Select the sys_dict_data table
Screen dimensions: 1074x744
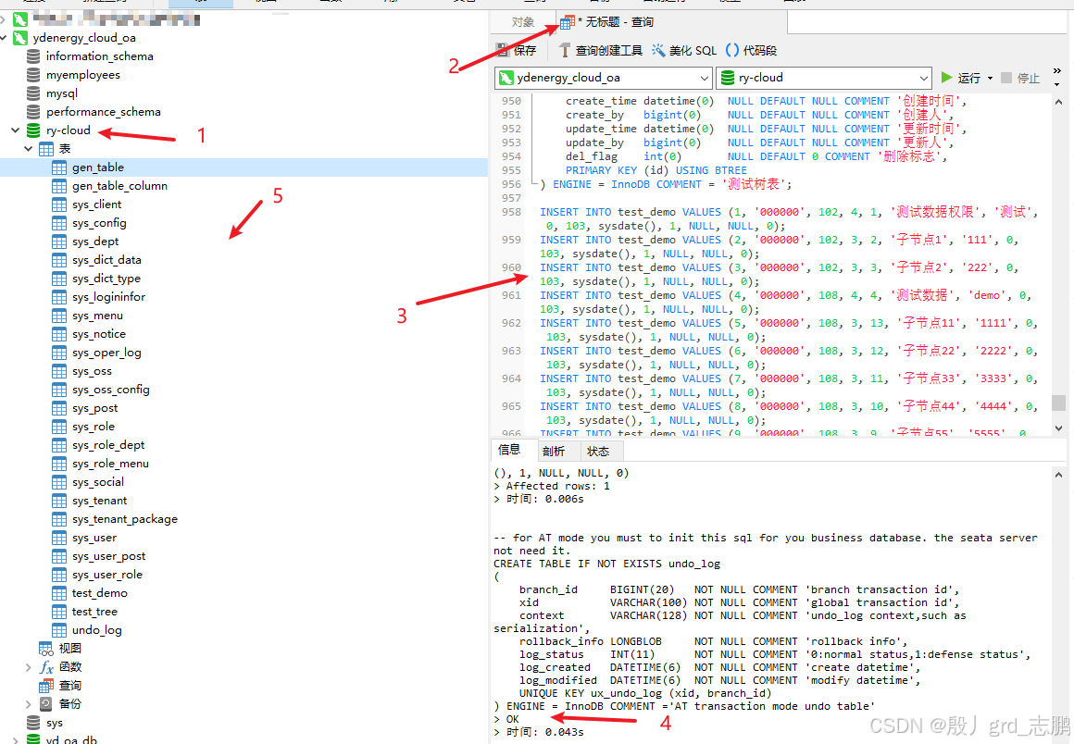[106, 260]
